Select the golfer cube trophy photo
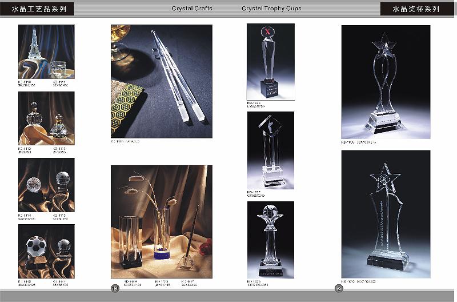The width and height of the screenshot is (457, 302). (270, 150)
